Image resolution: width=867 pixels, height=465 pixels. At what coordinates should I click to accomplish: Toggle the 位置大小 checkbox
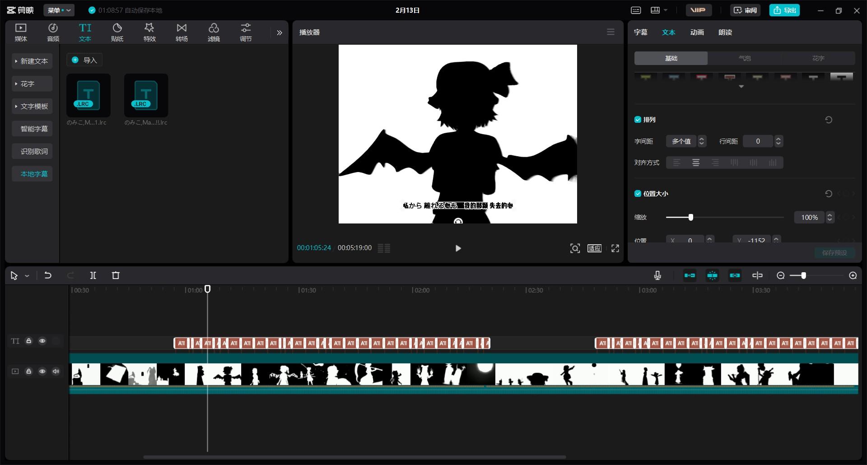coord(638,194)
